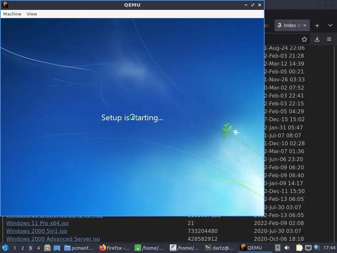Switch to workspace 4
This screenshot has height=253, width=337.
(x=38, y=248)
